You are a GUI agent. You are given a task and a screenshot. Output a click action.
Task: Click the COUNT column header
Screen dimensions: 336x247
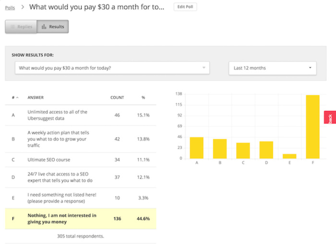tap(117, 98)
